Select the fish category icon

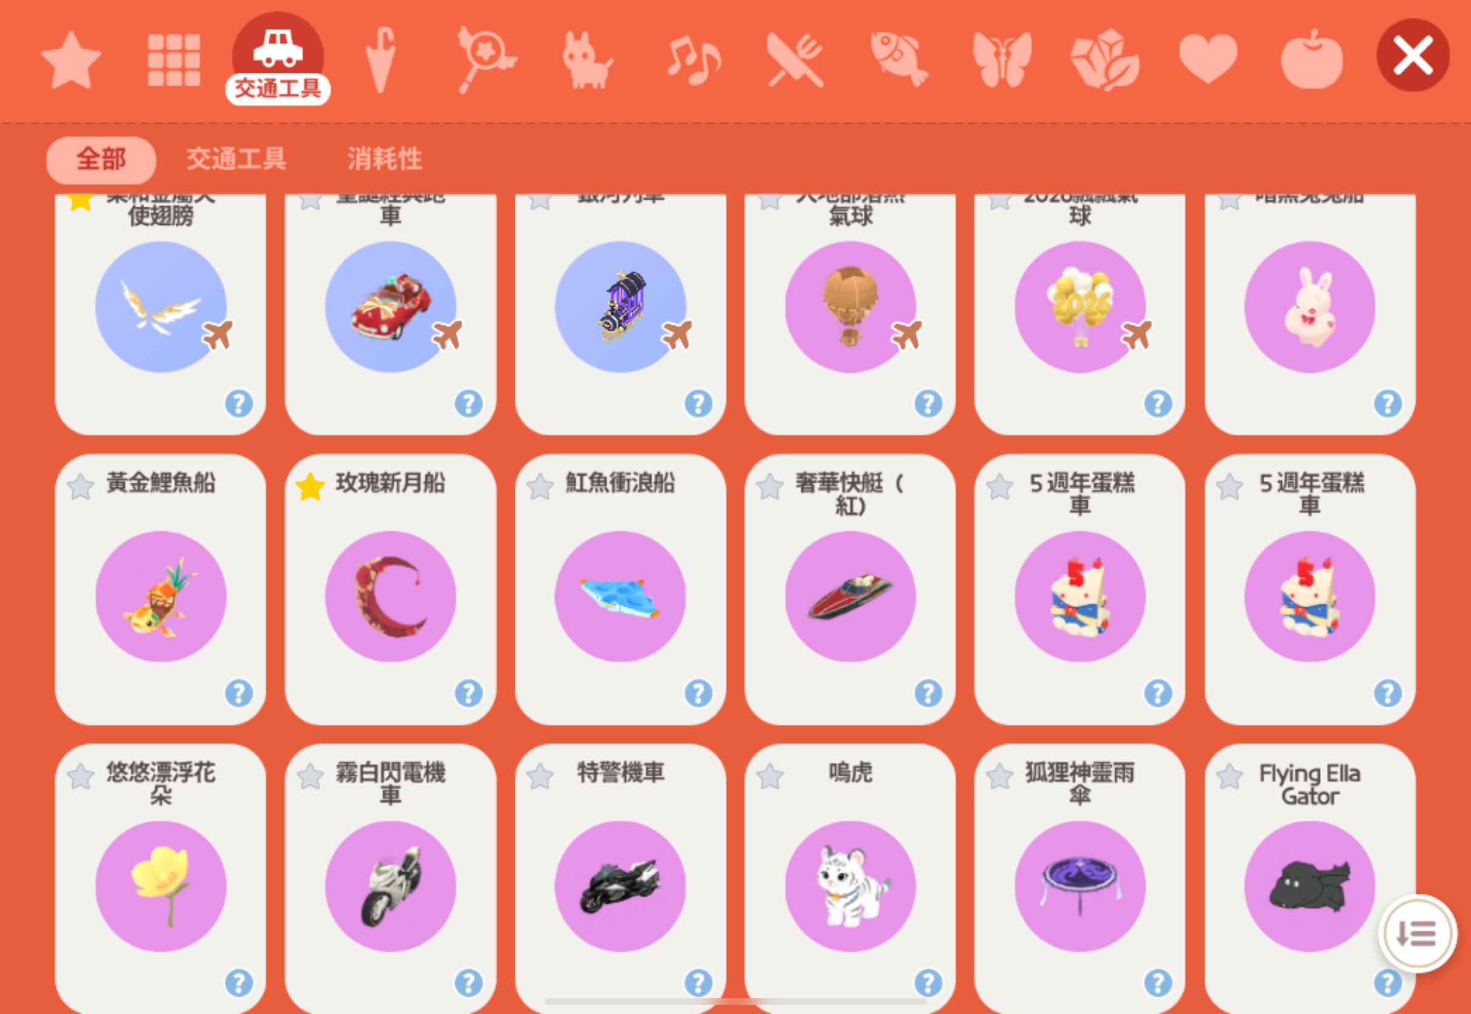click(x=899, y=59)
